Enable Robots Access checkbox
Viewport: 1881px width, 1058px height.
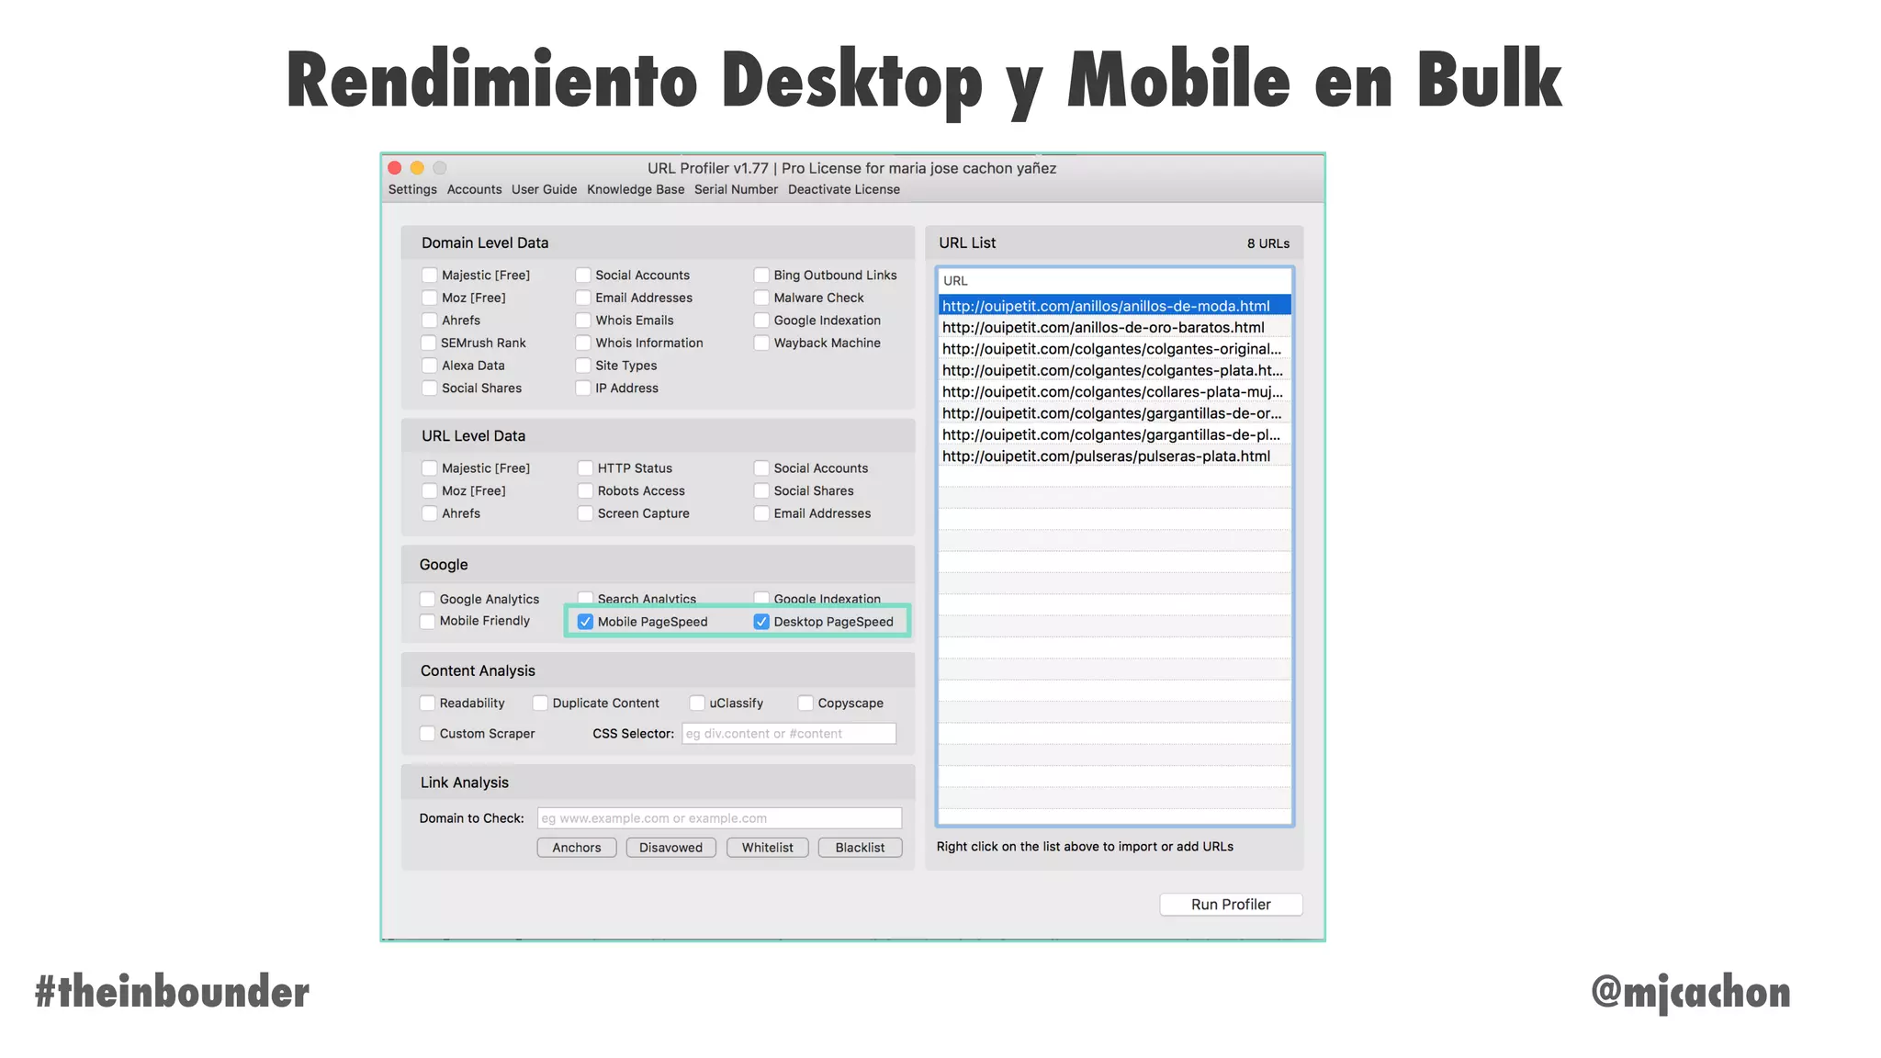click(x=585, y=490)
